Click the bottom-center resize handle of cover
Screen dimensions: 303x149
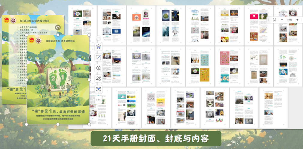[58, 124]
